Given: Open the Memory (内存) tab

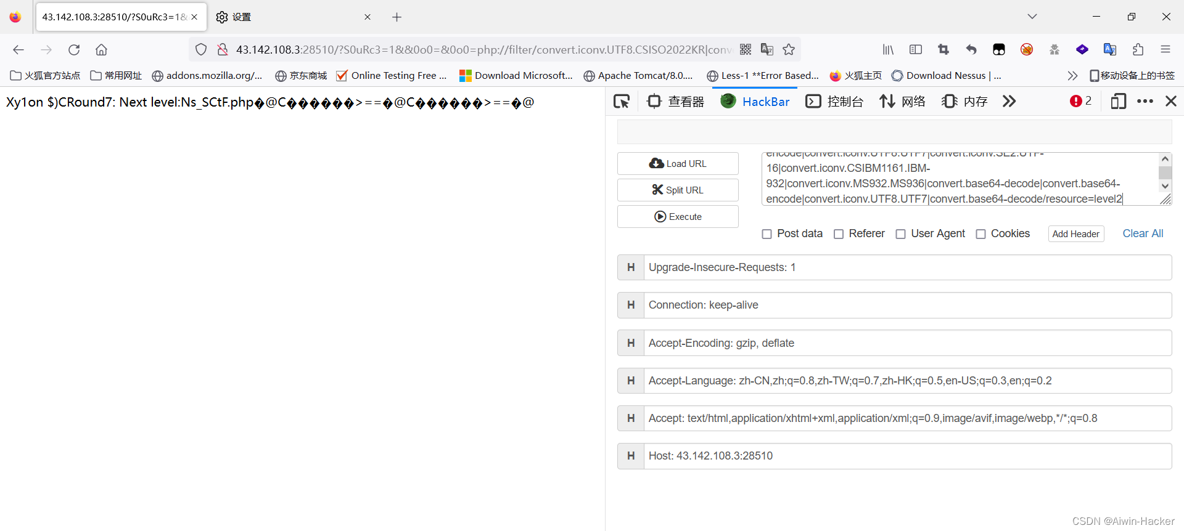Looking at the screenshot, I should pos(965,102).
